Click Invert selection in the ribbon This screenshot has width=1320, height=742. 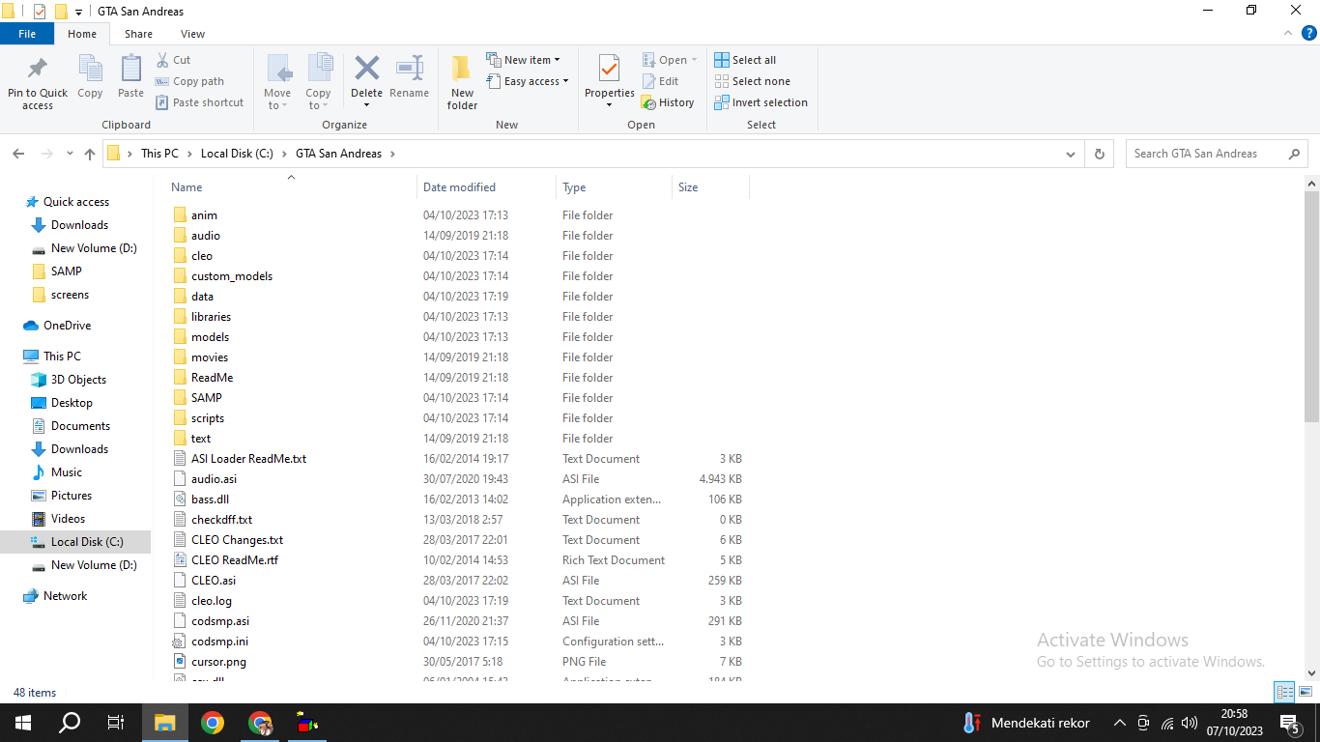pos(760,102)
